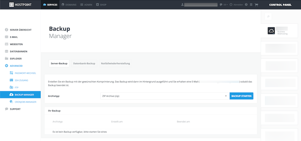Switch to Datenbank-Backup tab
The image size is (301, 141).
tap(84, 63)
